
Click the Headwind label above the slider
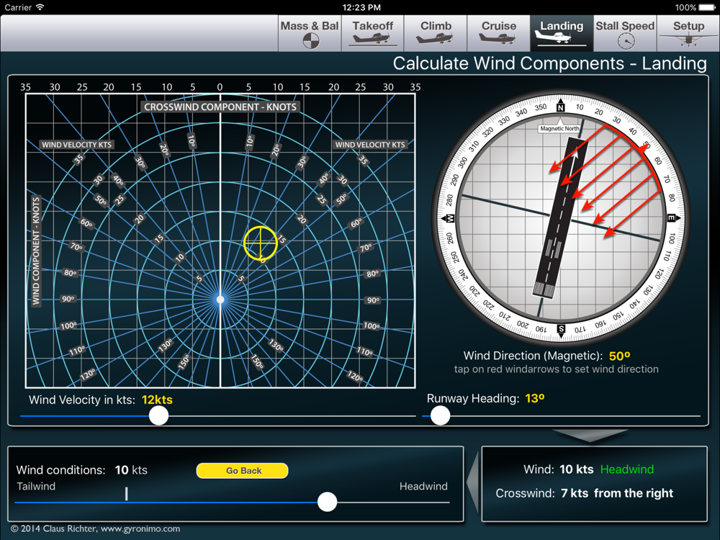pos(423,486)
